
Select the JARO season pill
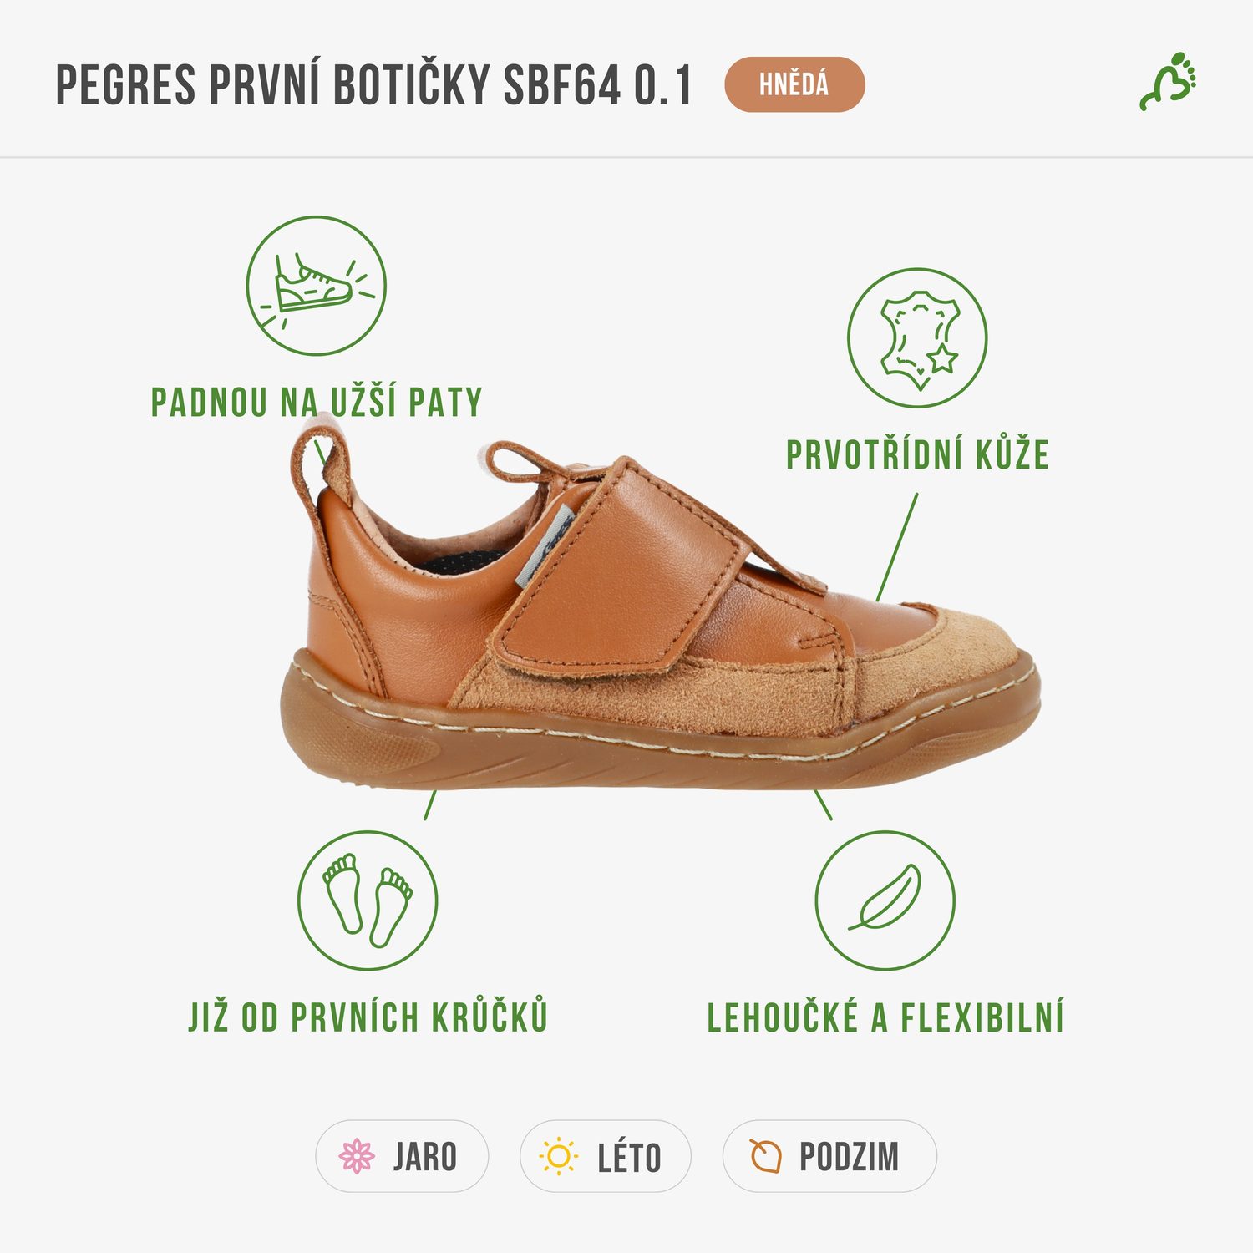[x=402, y=1156]
